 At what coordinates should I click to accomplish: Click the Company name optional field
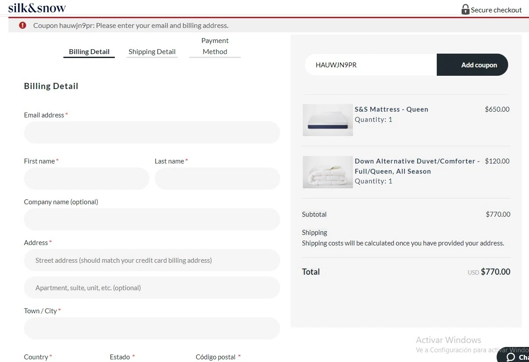click(x=152, y=219)
